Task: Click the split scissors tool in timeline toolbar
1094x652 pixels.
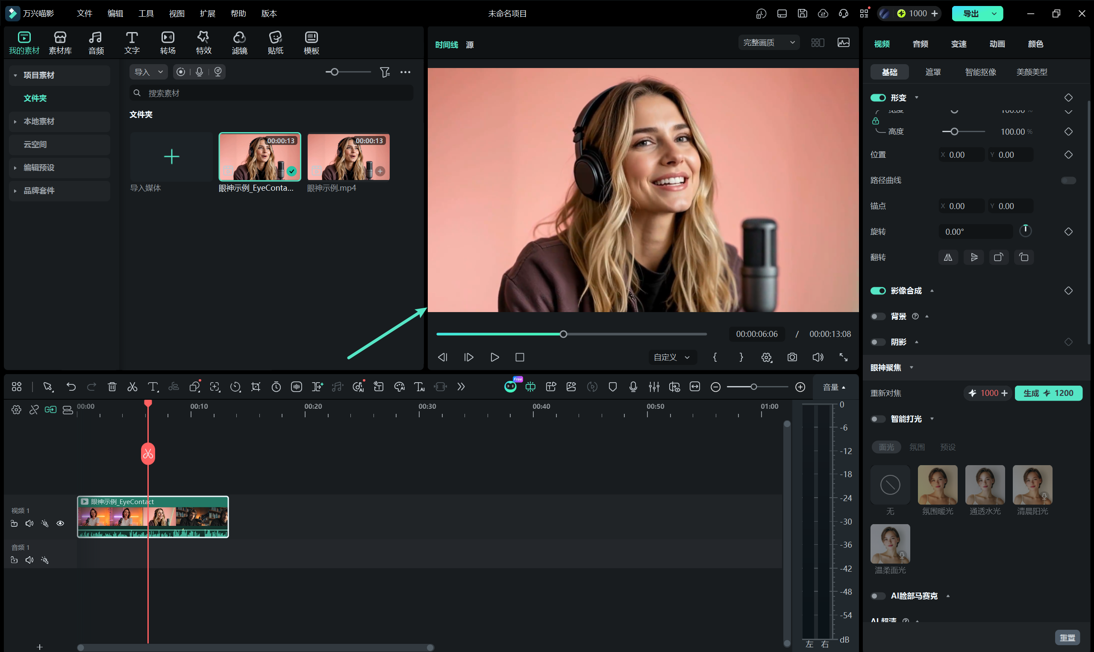Action: click(x=132, y=386)
